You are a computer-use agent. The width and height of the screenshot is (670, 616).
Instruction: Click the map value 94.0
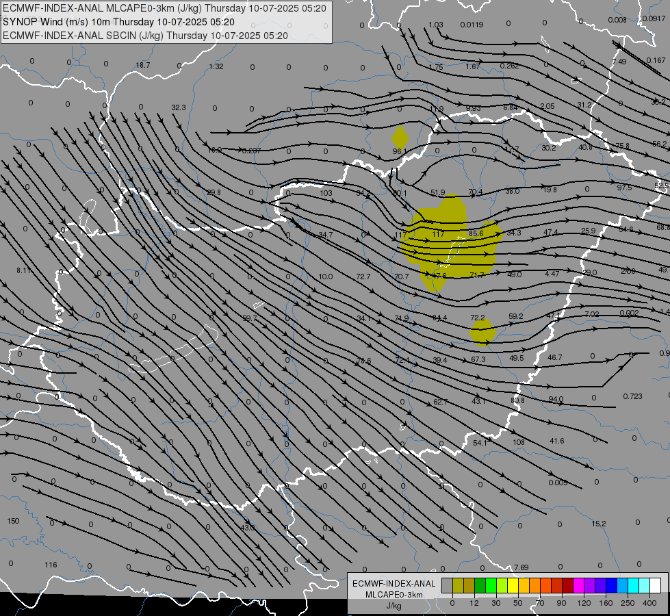pyautogui.click(x=556, y=399)
